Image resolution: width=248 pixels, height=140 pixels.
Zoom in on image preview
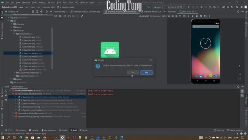click(65, 16)
